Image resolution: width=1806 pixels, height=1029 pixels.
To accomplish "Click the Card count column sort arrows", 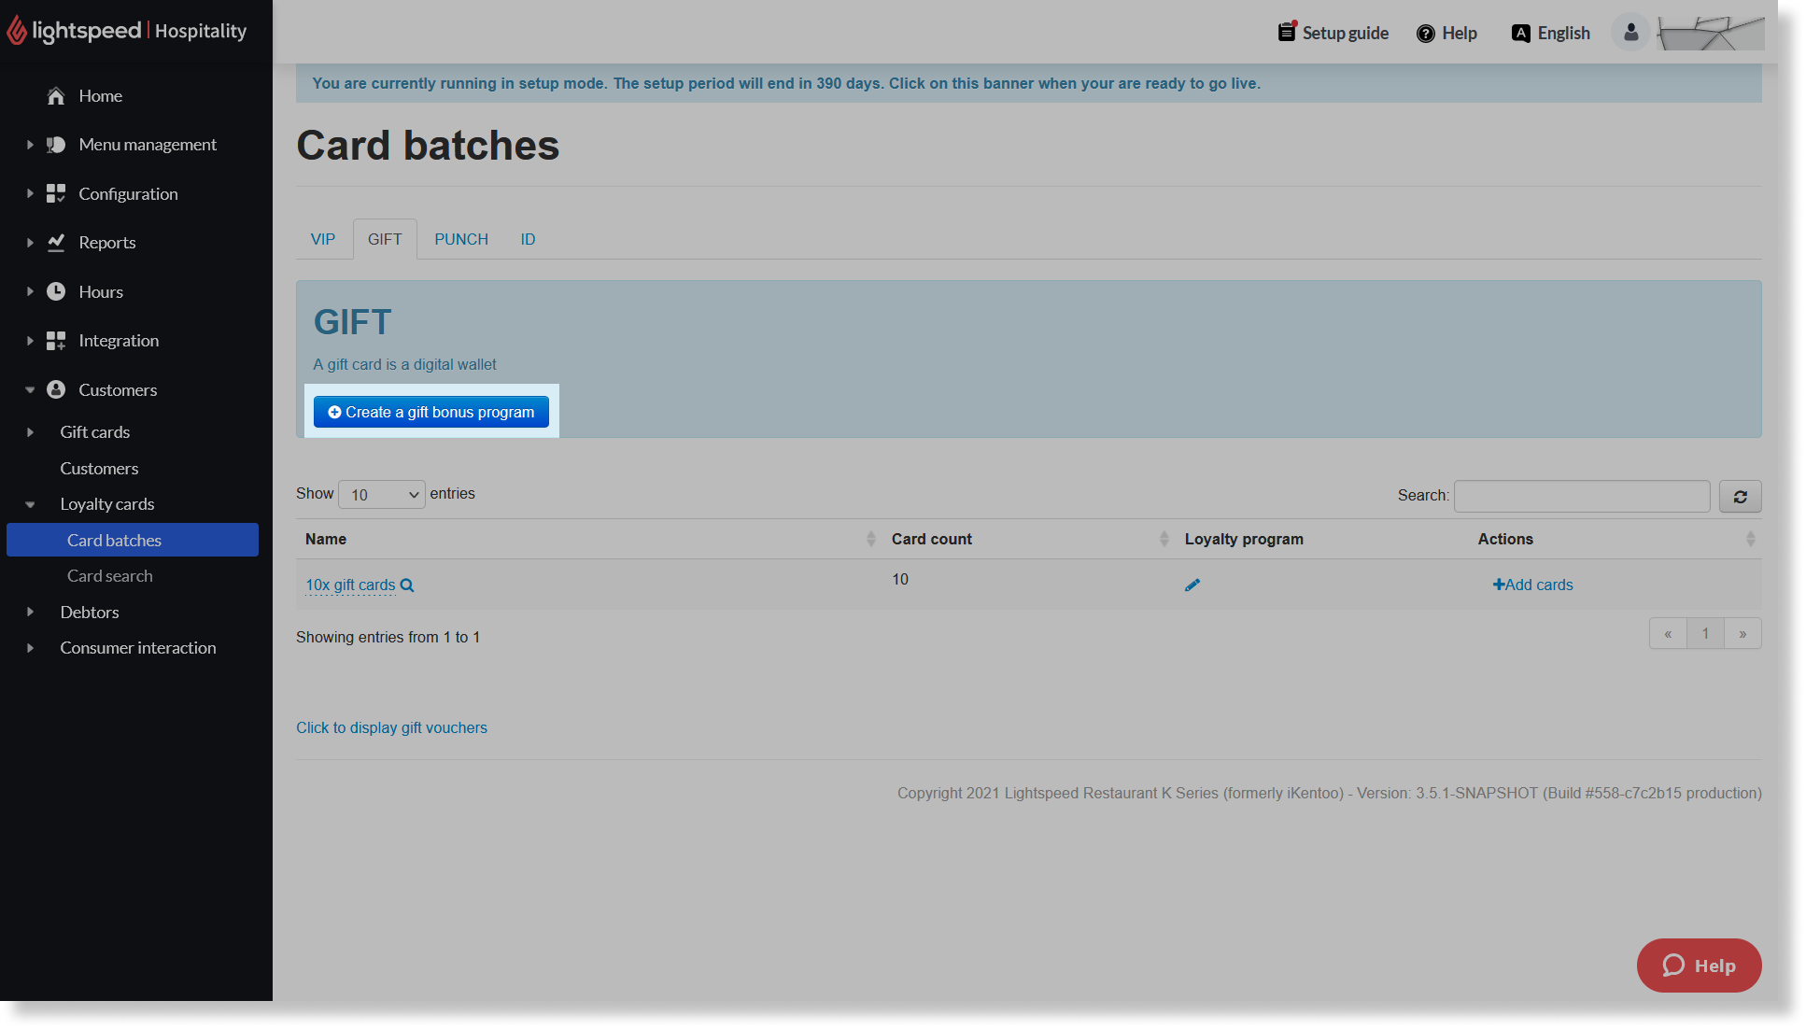I will click(x=1164, y=539).
